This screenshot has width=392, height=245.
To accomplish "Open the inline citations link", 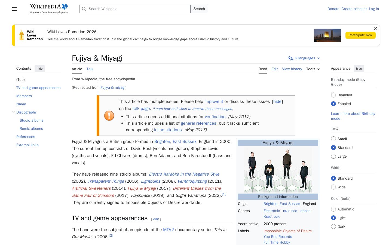I will pyautogui.click(x=168, y=130).
